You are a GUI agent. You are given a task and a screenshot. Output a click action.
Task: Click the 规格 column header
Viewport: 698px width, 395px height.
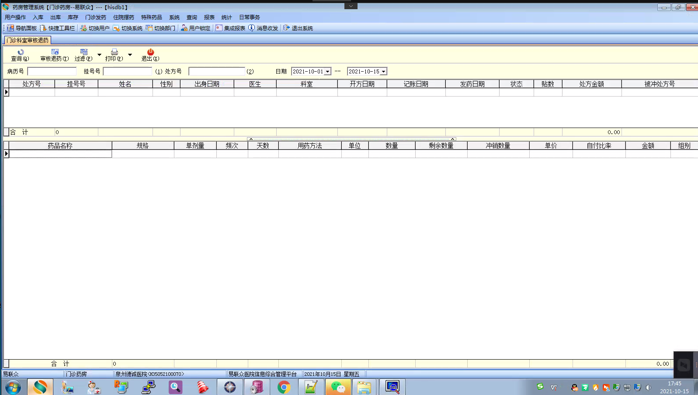tap(143, 146)
